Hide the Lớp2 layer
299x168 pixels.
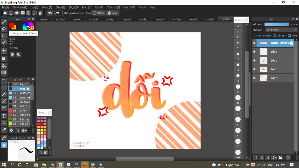254,78
